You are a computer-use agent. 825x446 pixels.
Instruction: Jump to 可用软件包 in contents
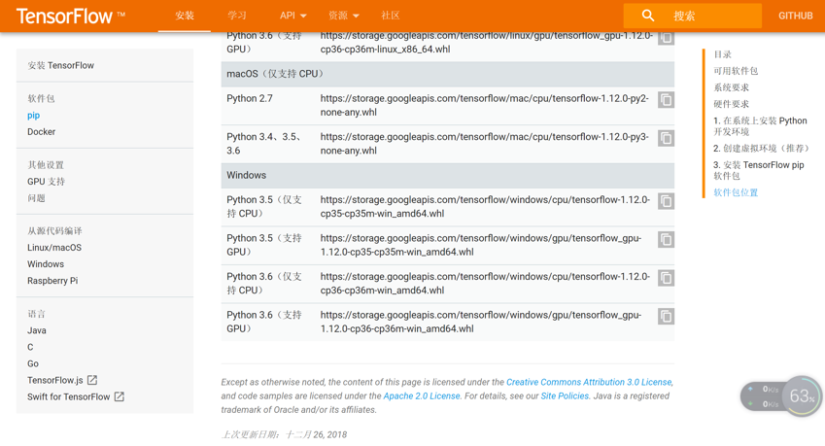point(736,71)
